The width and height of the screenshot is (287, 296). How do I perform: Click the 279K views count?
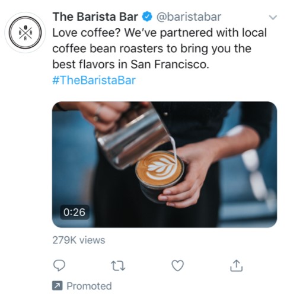coord(79,240)
